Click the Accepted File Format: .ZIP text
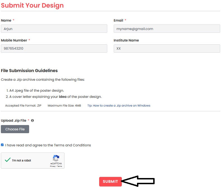 (x=23, y=106)
